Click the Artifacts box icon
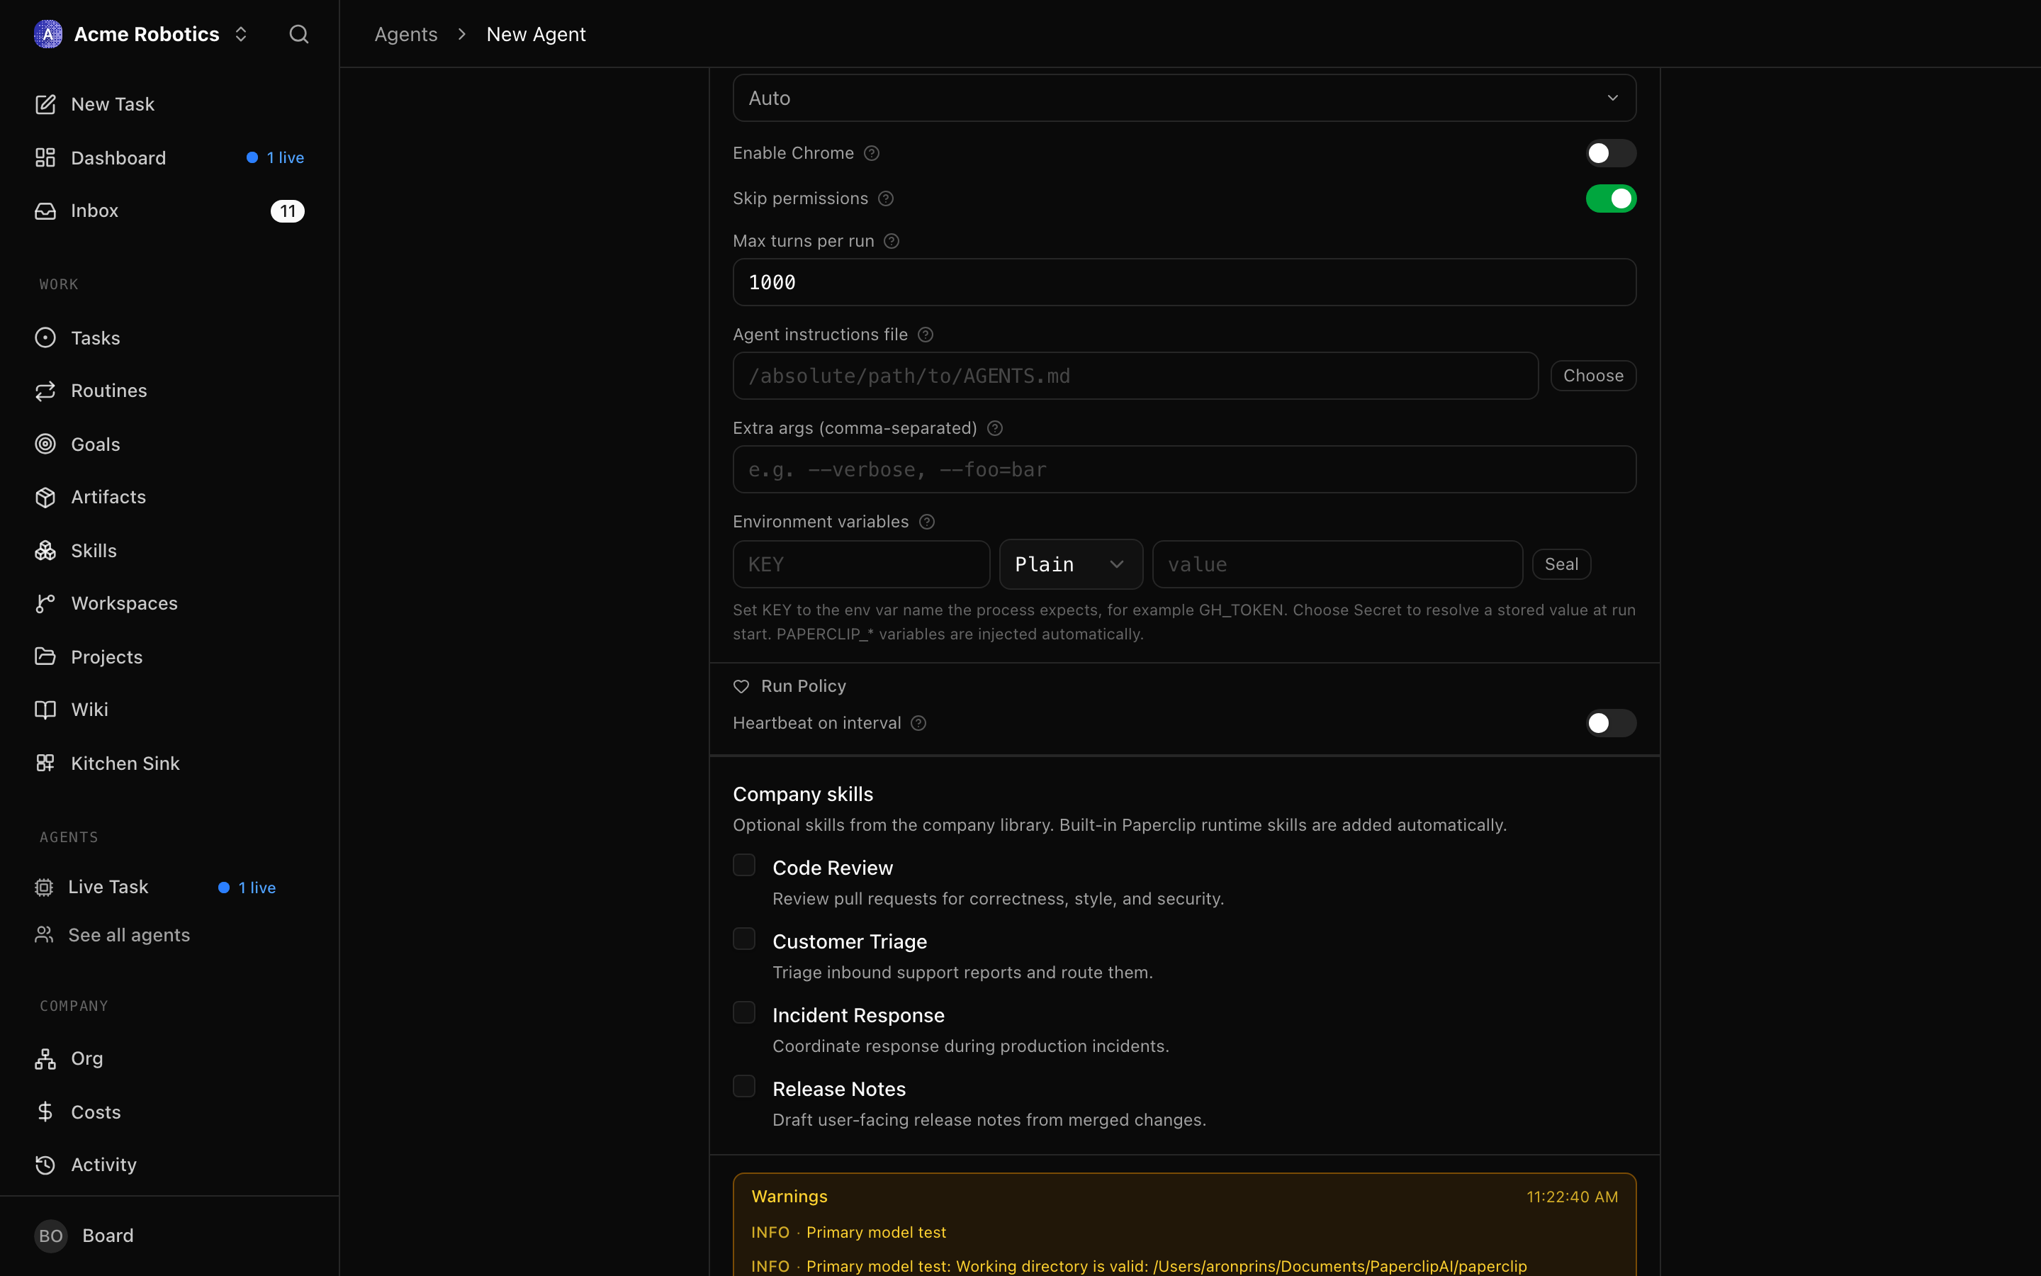2041x1276 pixels. 45,497
